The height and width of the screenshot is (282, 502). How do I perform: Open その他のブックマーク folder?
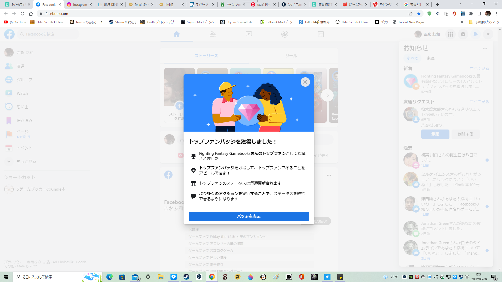[484, 22]
